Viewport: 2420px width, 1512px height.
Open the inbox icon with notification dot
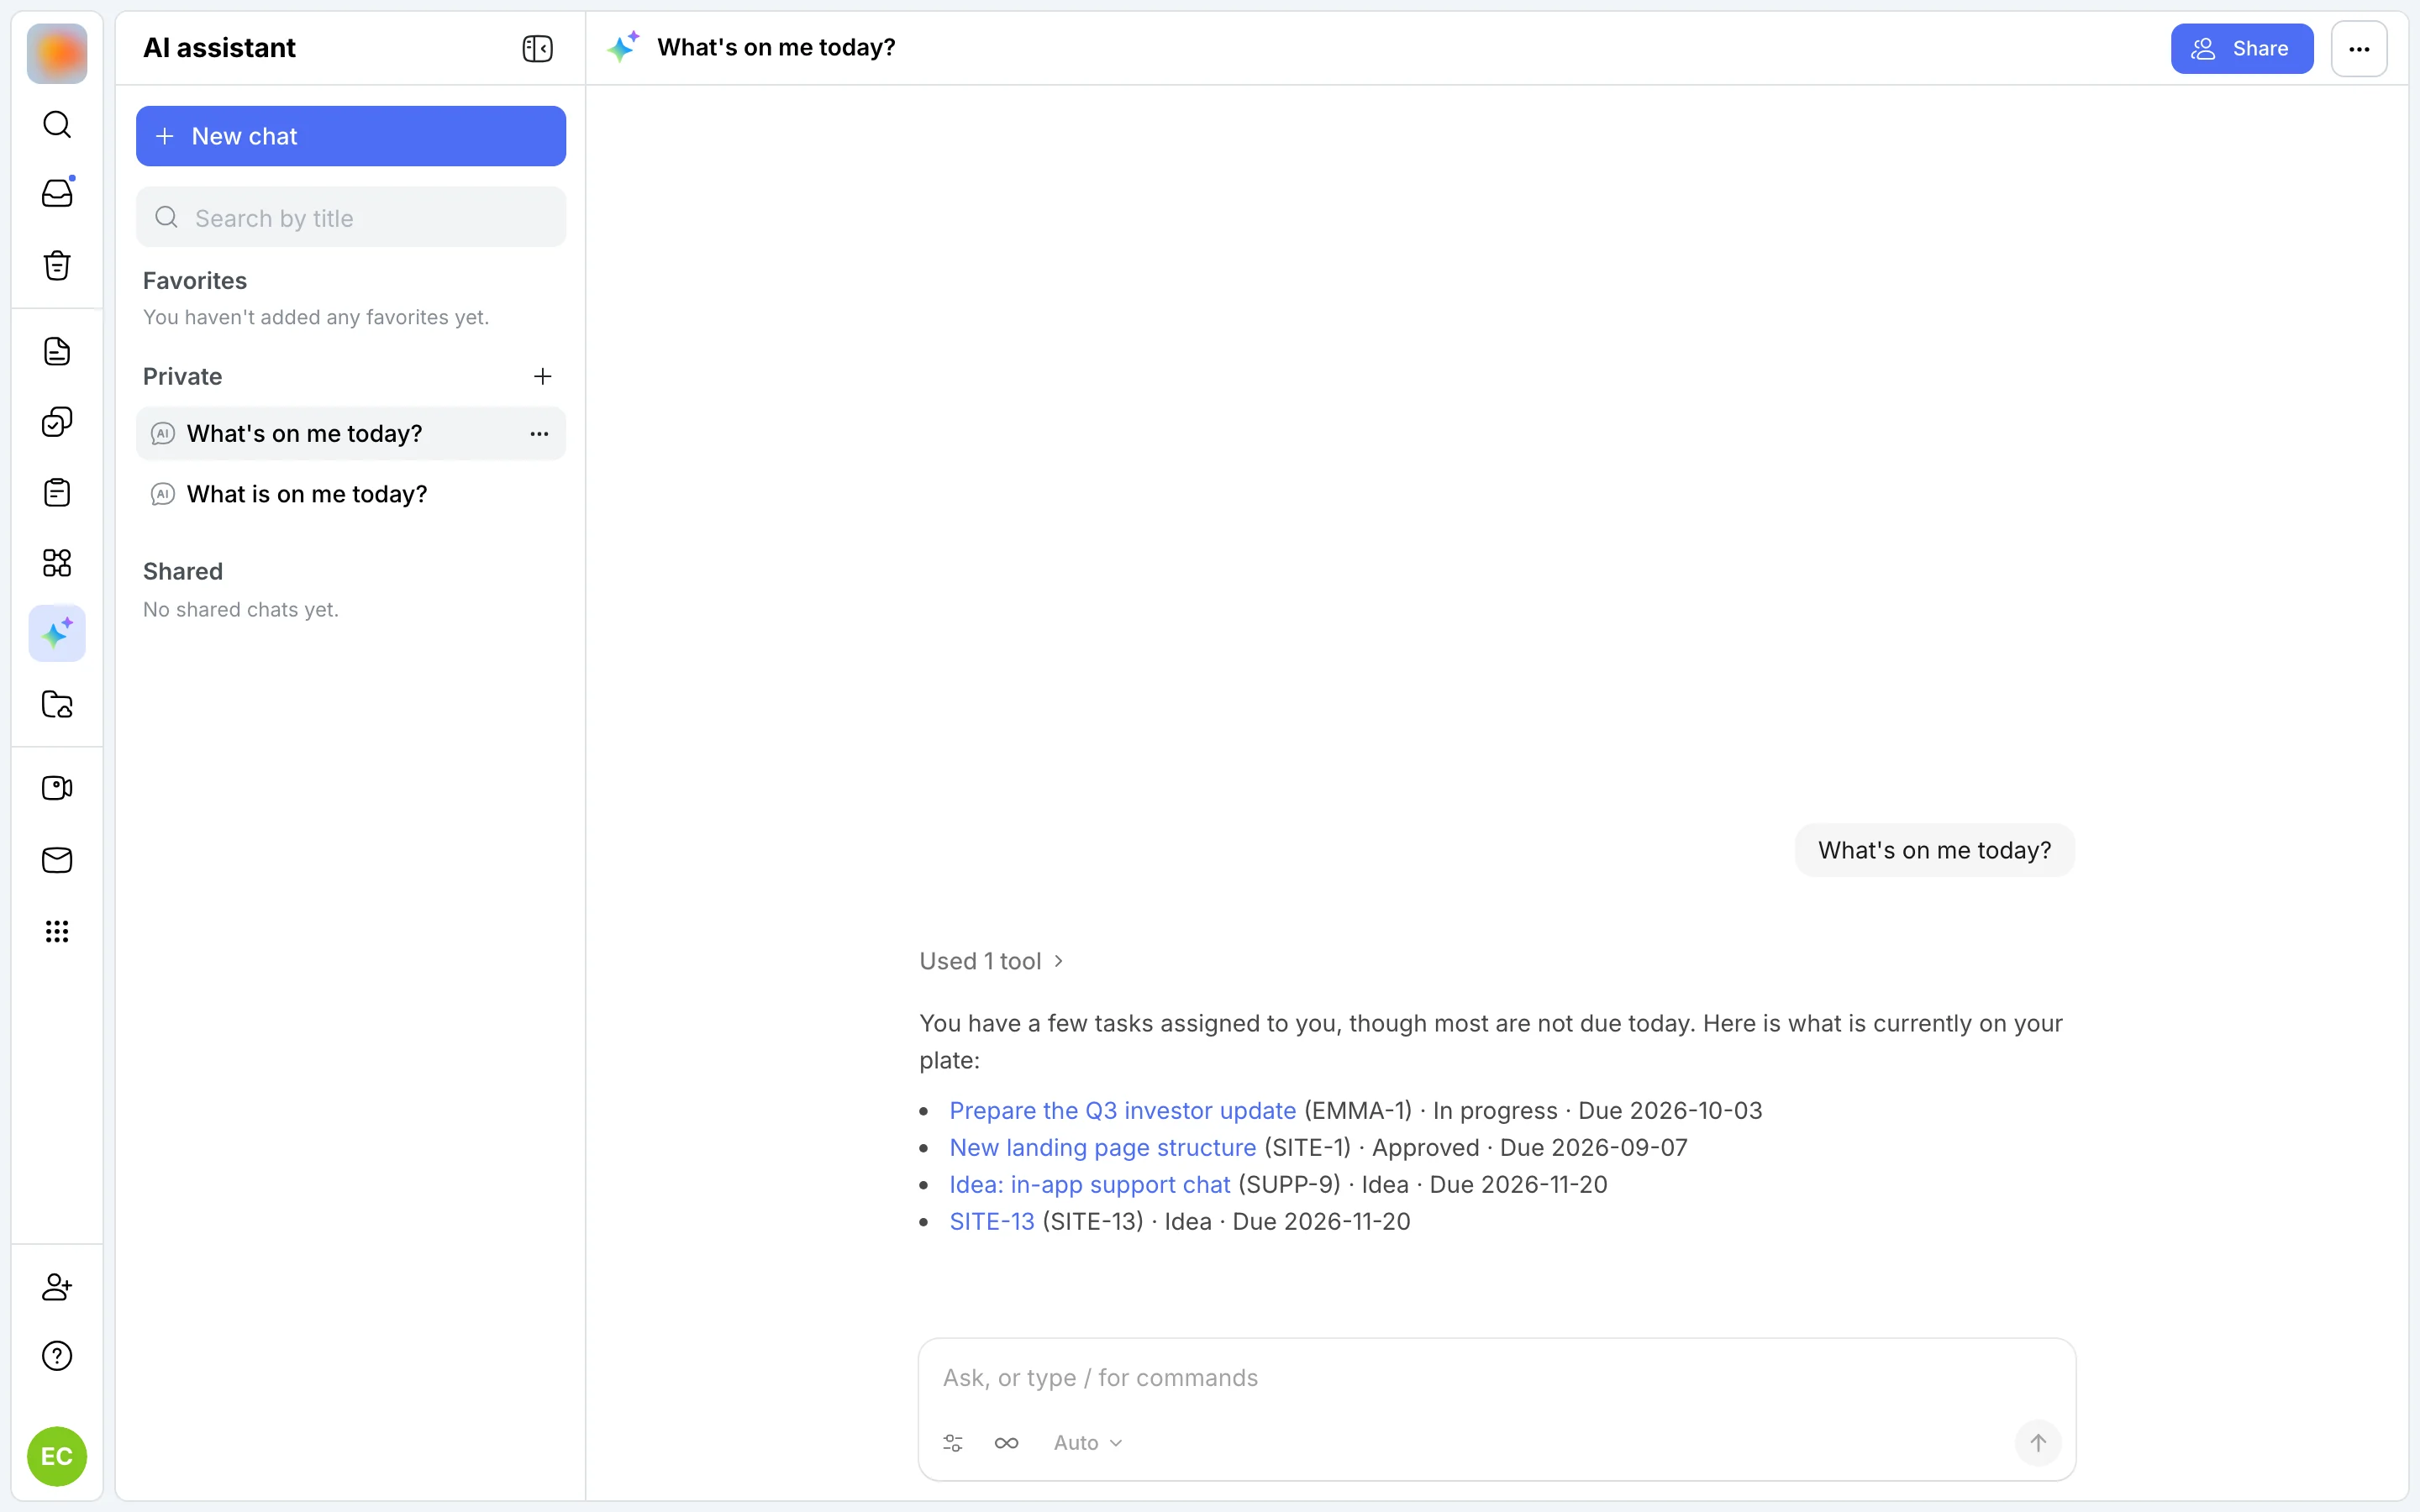[57, 193]
